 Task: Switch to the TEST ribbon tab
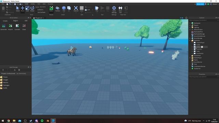[x=39, y=4]
